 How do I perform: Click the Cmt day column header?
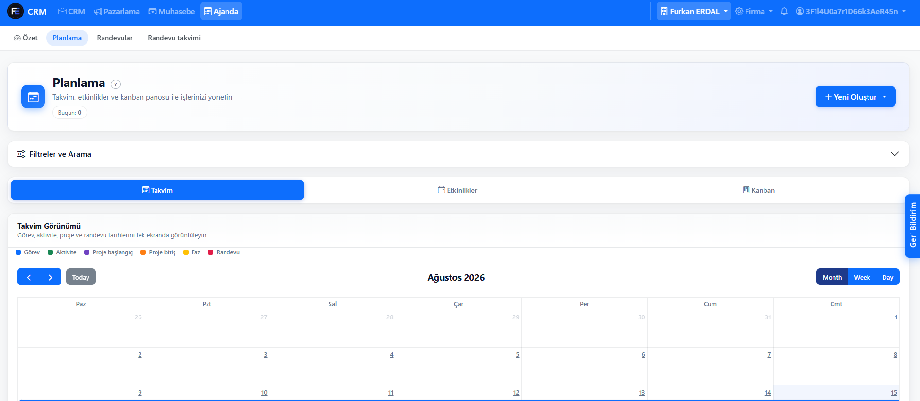836,304
